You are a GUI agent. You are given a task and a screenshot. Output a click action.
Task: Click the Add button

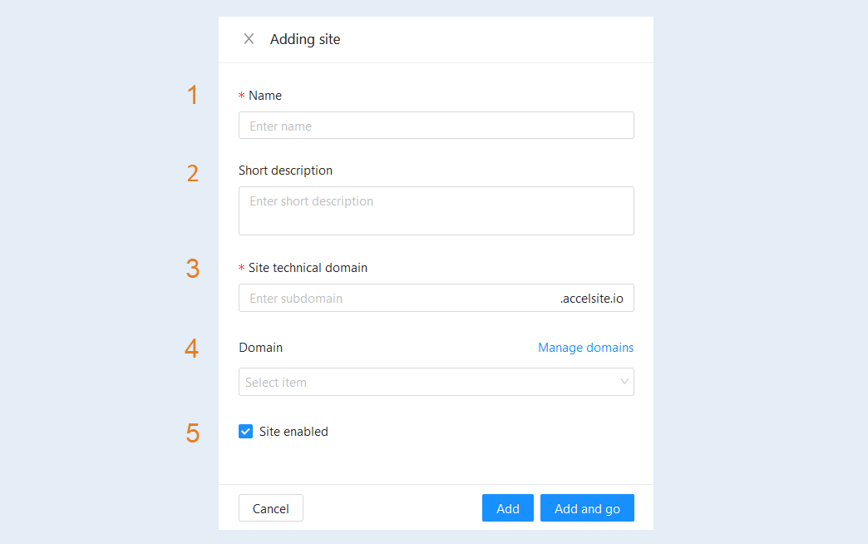click(508, 508)
